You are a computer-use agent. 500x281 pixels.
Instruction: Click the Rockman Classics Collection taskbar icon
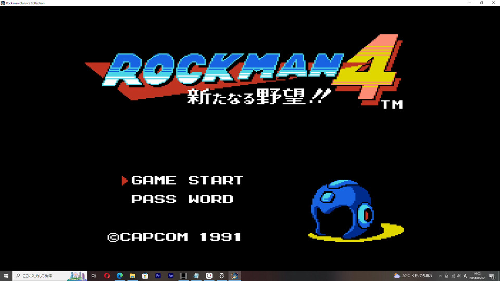click(x=234, y=276)
